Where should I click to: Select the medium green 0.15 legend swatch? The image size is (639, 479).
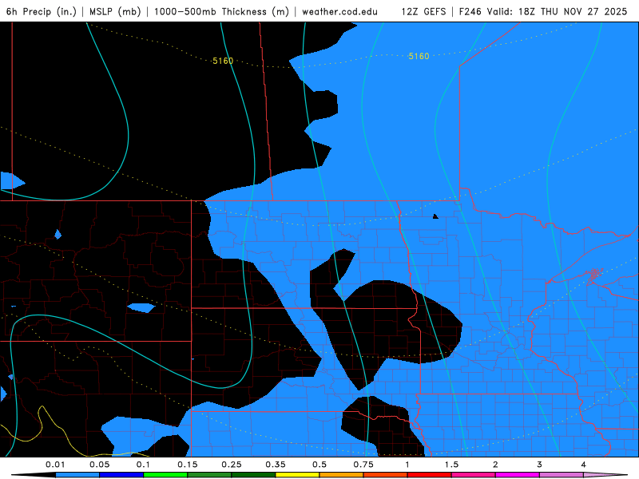(x=209, y=475)
